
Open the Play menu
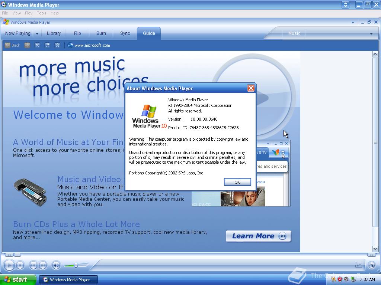click(29, 13)
